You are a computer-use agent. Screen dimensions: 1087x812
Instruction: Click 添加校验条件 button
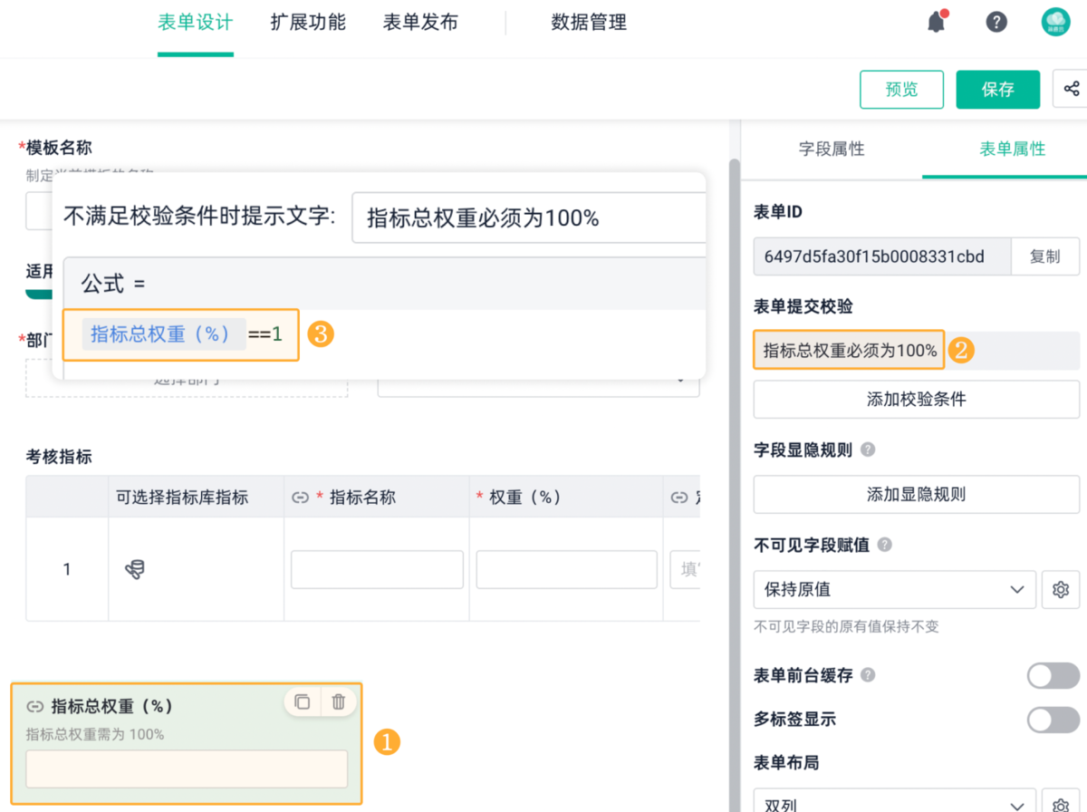(x=916, y=399)
